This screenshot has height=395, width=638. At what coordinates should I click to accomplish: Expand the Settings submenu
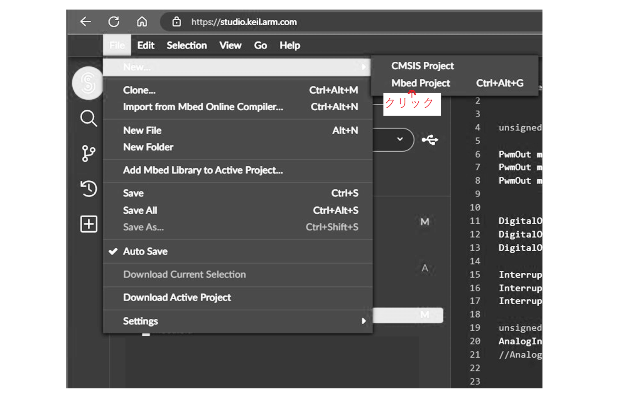click(364, 320)
